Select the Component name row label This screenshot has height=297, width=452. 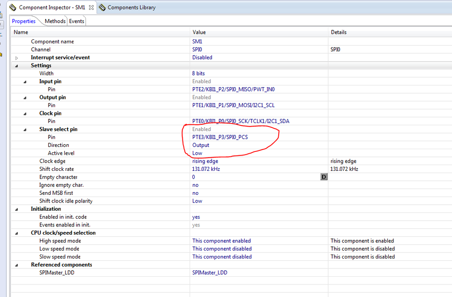click(52, 42)
